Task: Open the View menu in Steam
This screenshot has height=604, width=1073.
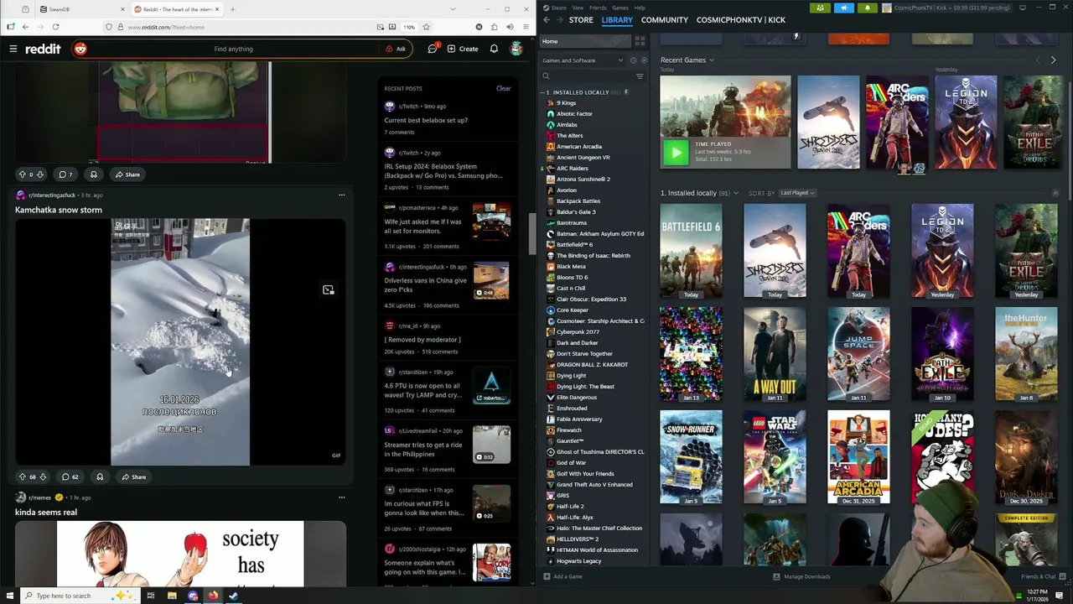Action: 578,8
